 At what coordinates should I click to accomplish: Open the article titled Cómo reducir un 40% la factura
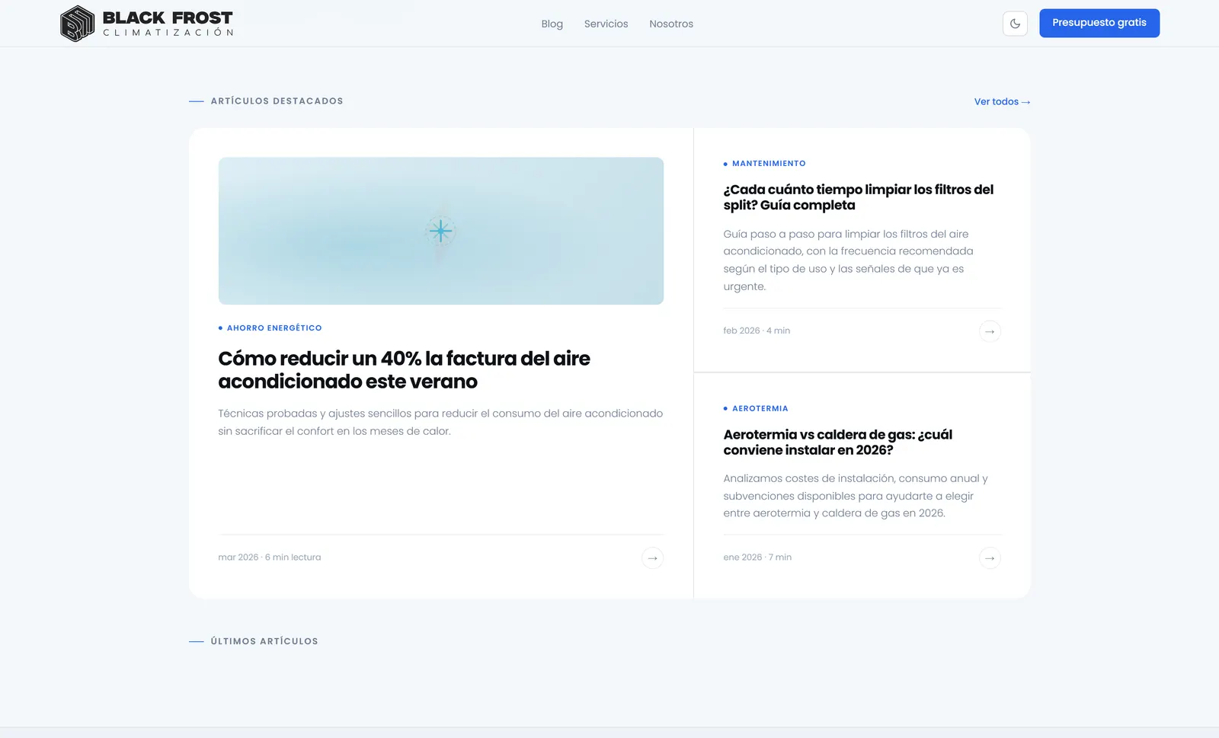point(404,370)
